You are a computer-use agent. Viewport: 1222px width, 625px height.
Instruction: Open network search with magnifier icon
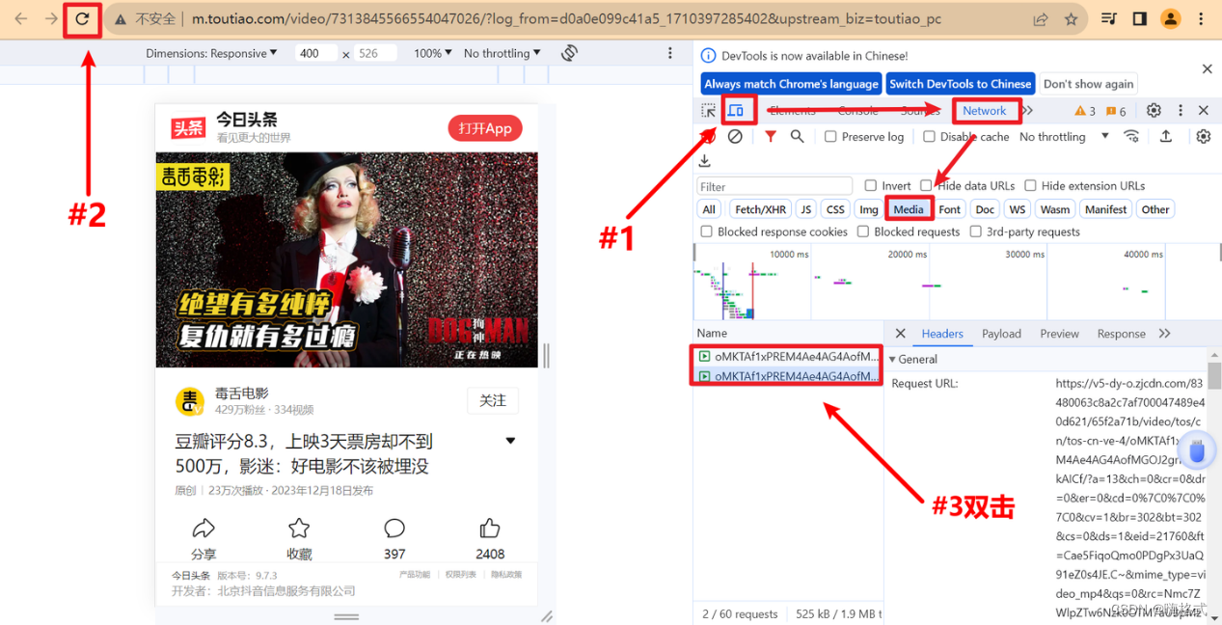(x=797, y=137)
